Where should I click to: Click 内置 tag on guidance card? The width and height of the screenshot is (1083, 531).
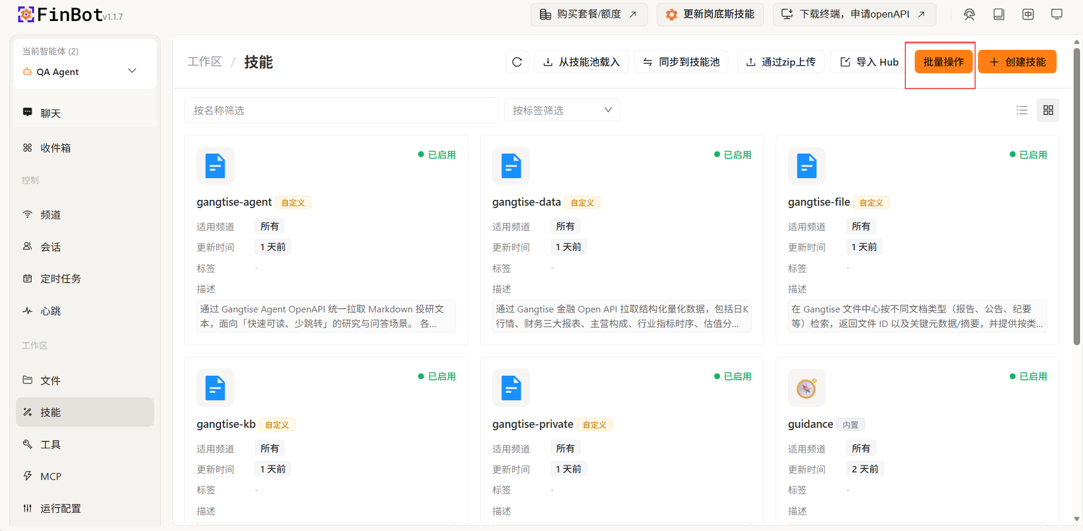(850, 425)
